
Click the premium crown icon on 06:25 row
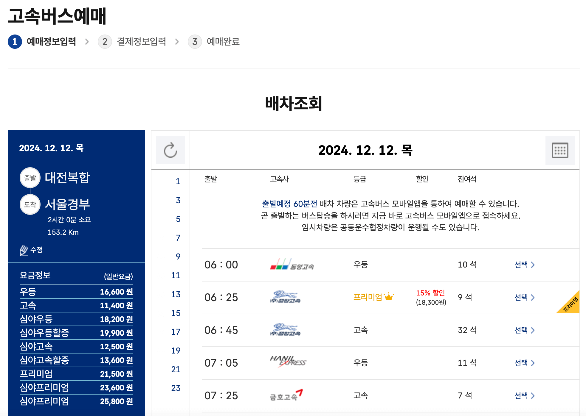pos(389,297)
